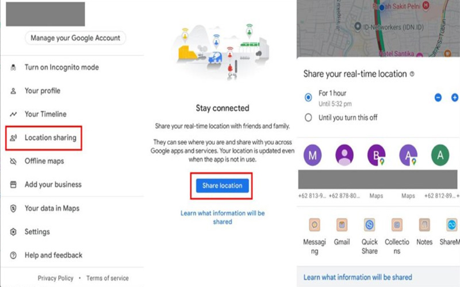Share via the Collections app icon

click(x=397, y=225)
